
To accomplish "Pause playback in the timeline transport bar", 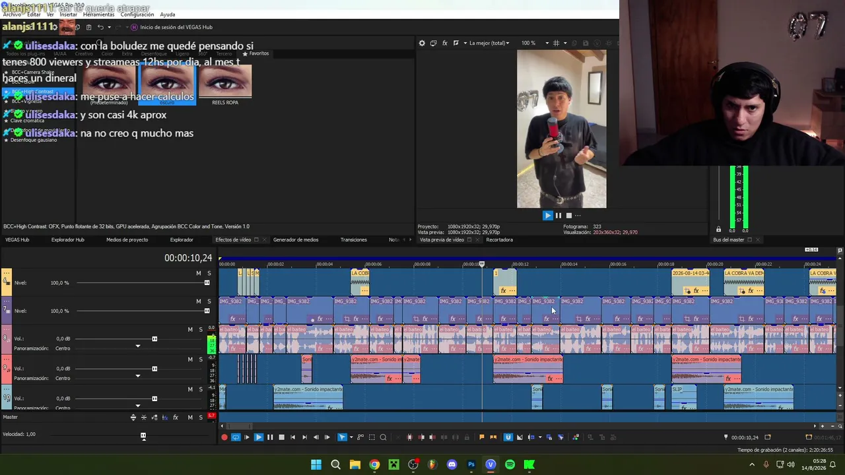I will (270, 437).
